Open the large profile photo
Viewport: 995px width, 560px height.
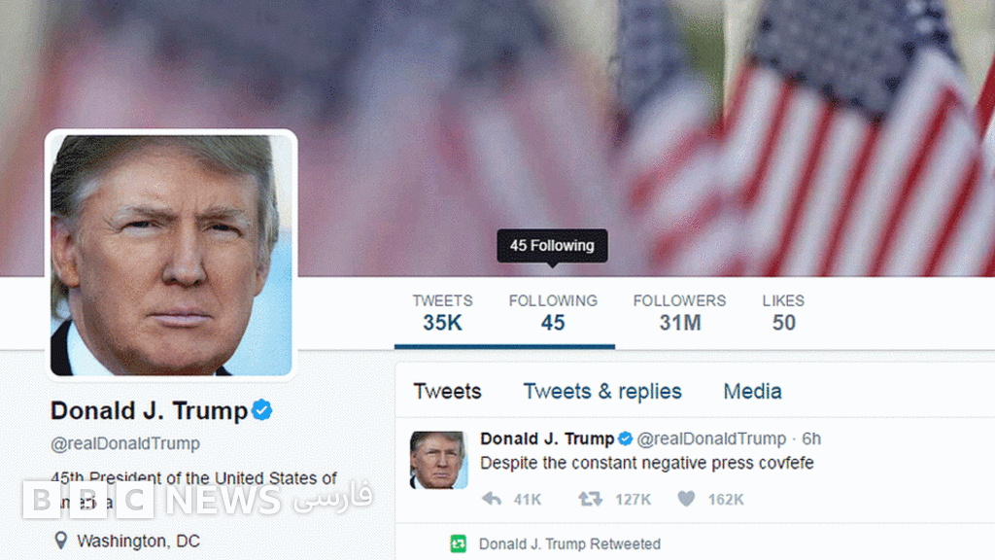[x=171, y=256]
